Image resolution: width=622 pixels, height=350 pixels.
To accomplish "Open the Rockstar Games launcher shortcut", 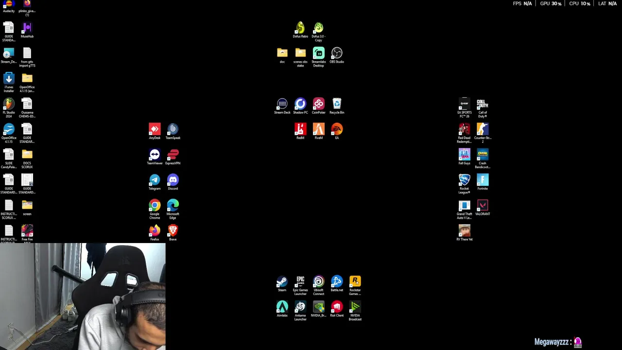I will [355, 285].
